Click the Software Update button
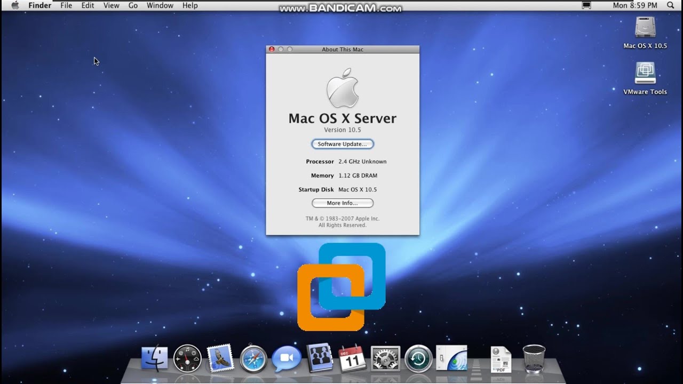This screenshot has width=683, height=384. [343, 144]
